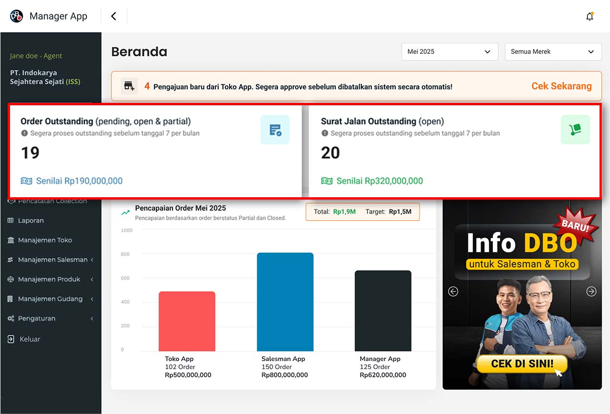Click the blue Salesman App bar
Screen dimensions: 610x414
(x=285, y=302)
